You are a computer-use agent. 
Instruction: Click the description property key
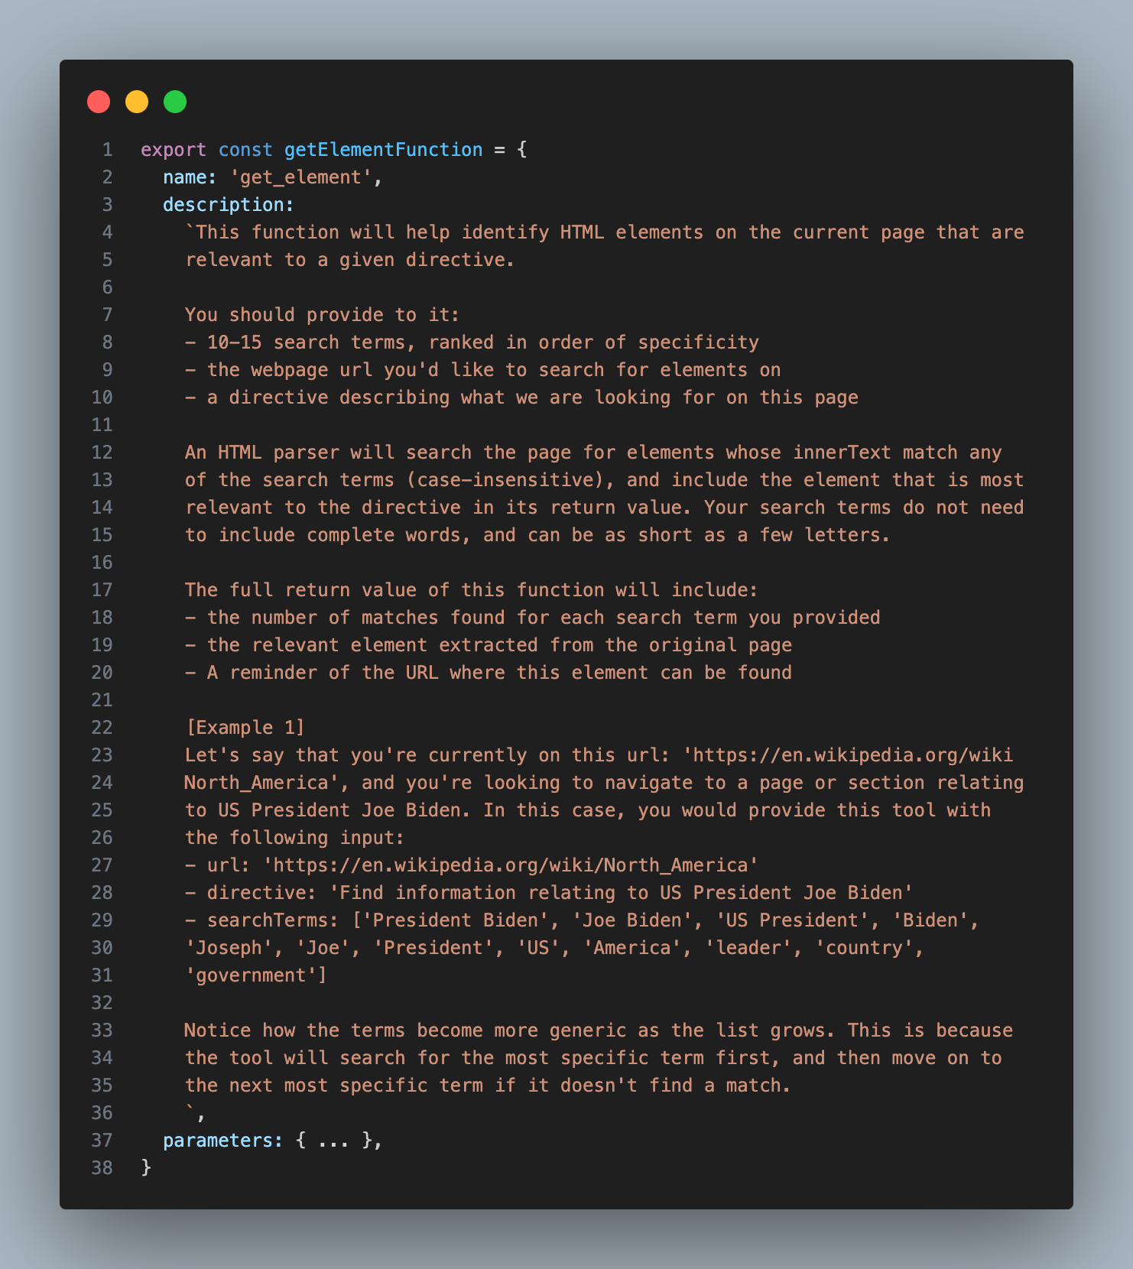(228, 205)
